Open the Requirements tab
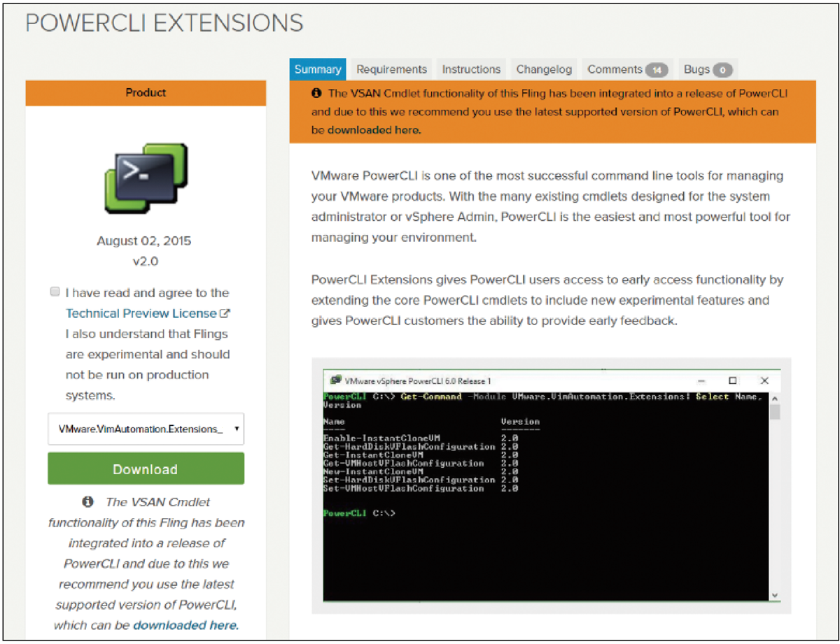840x644 pixels. pos(391,69)
